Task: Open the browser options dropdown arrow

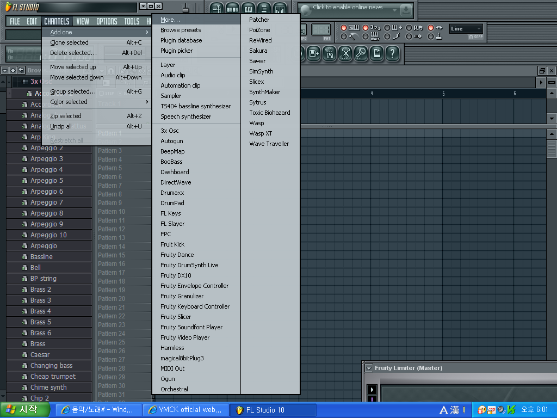Action: pos(5,70)
